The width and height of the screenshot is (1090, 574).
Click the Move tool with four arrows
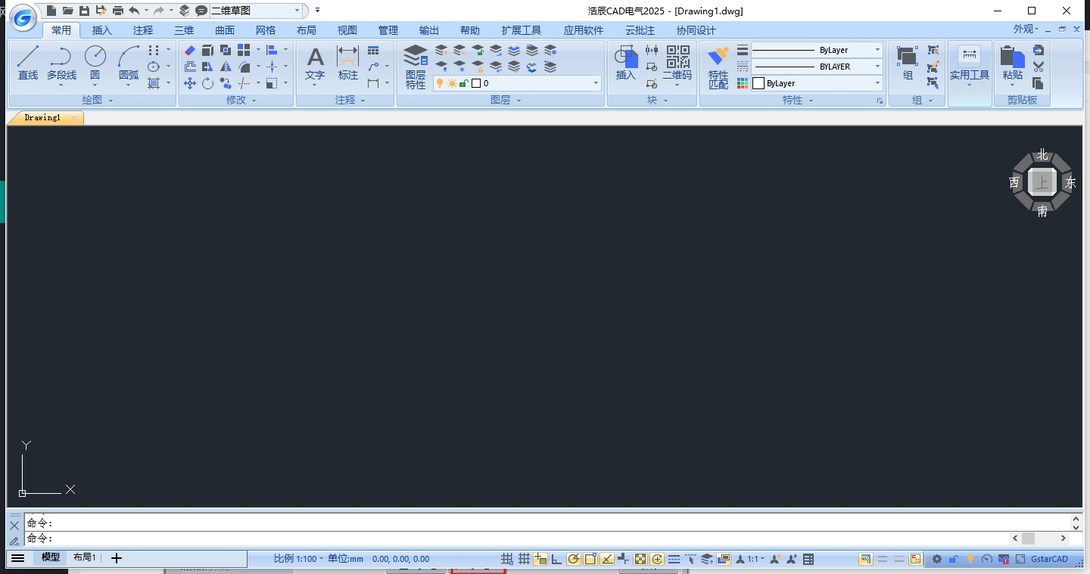click(190, 83)
